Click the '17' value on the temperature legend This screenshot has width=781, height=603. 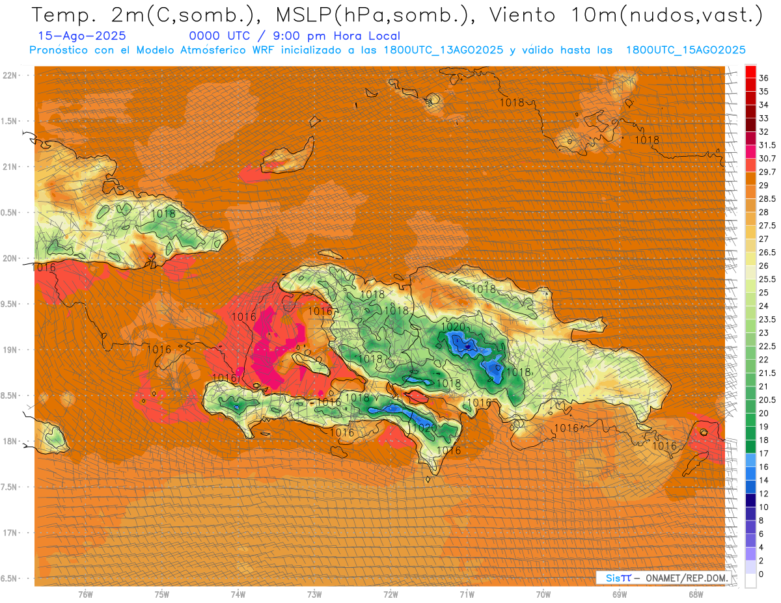[764, 453]
